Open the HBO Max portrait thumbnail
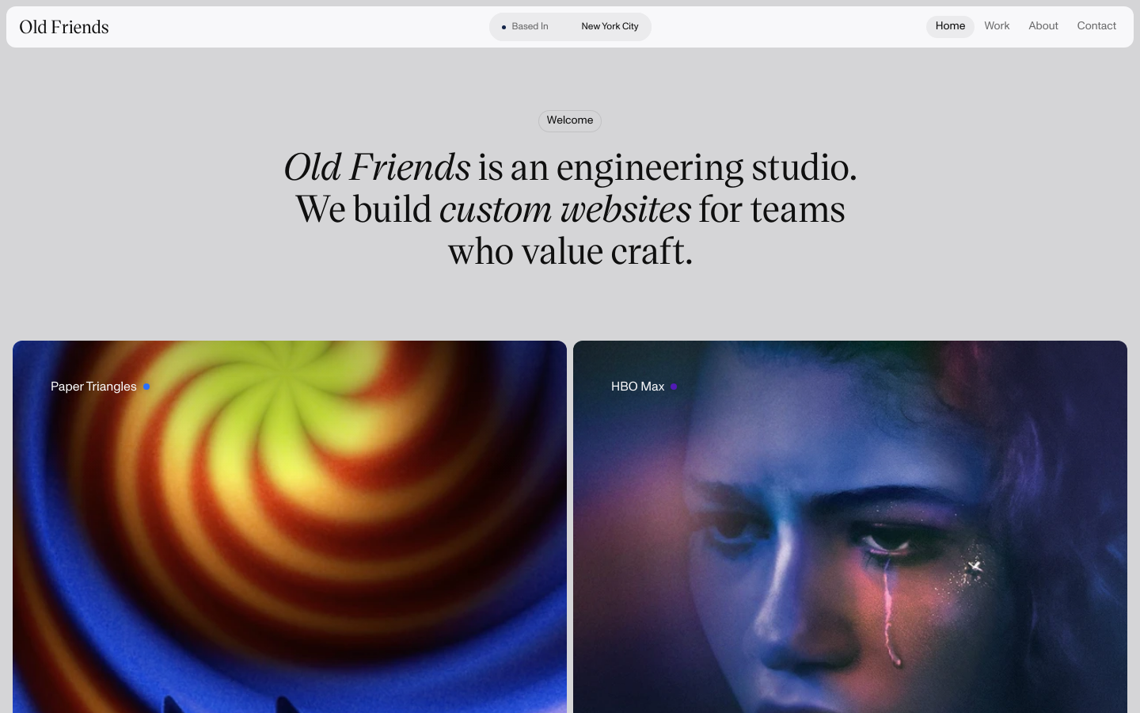 pos(850,527)
